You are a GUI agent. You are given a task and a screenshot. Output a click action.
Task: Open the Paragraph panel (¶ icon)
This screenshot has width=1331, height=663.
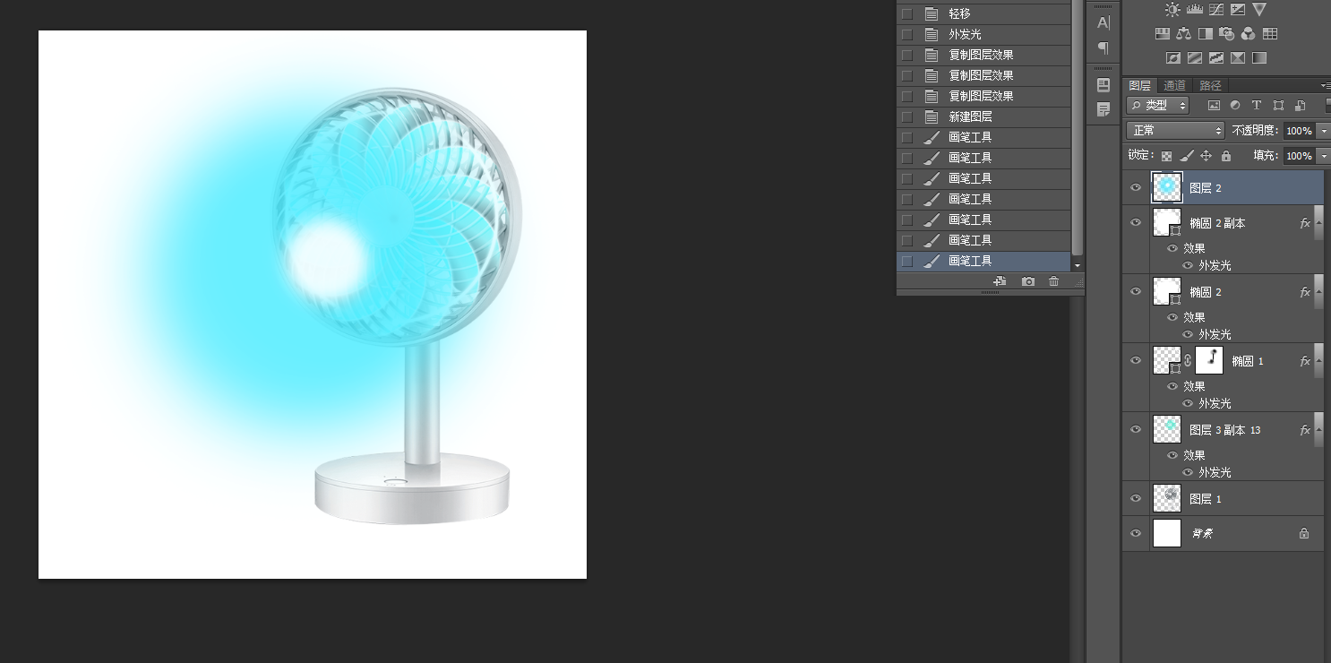coord(1103,47)
